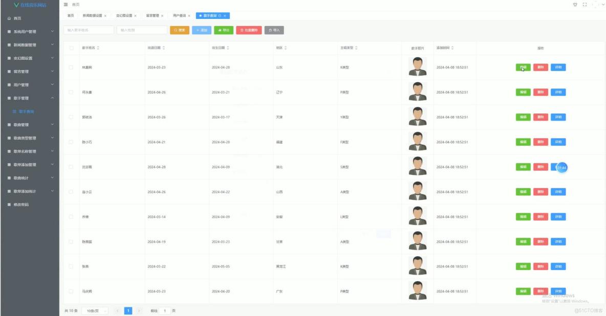Refresh the 歌手查询 tab with its reload icon
This screenshot has height=316, width=606.
[x=219, y=15]
